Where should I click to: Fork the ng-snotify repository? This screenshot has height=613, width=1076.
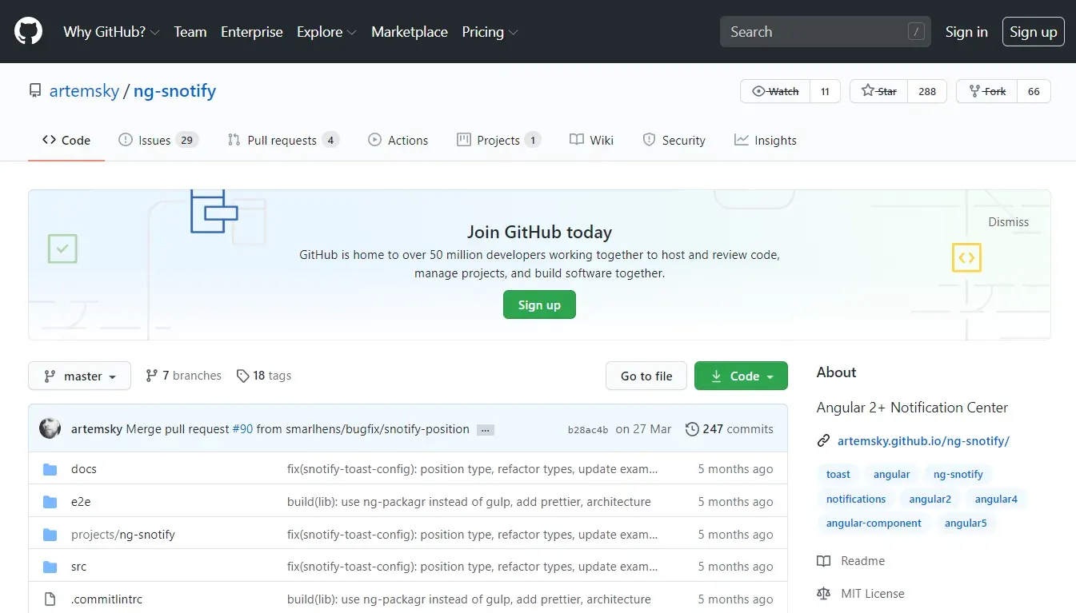[987, 91]
